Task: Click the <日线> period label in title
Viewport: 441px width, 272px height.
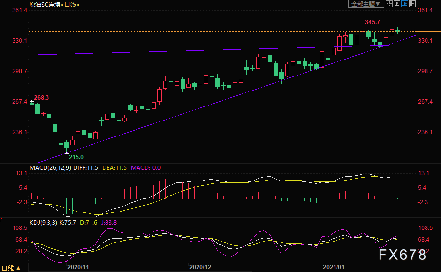Action: [70, 5]
